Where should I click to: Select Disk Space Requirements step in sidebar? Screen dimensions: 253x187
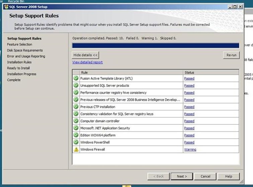coord(25,50)
